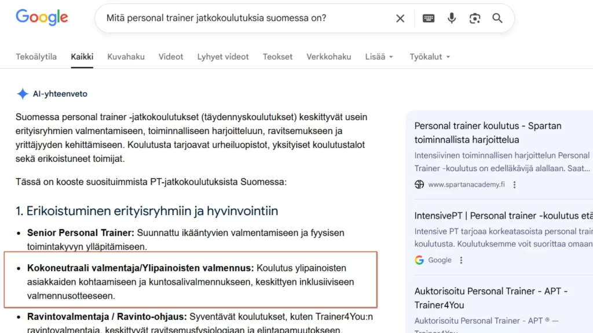593x333 pixels.
Task: Open options menu next to www.spartanacademy.fi
Action: pos(514,184)
